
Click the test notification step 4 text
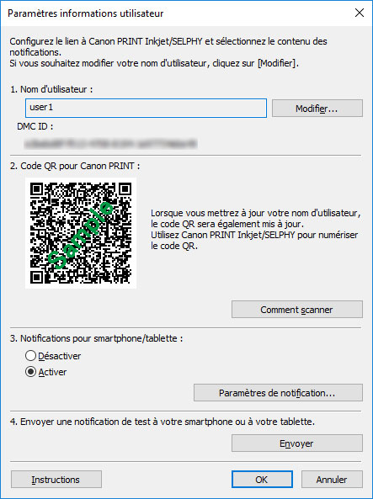(x=163, y=422)
